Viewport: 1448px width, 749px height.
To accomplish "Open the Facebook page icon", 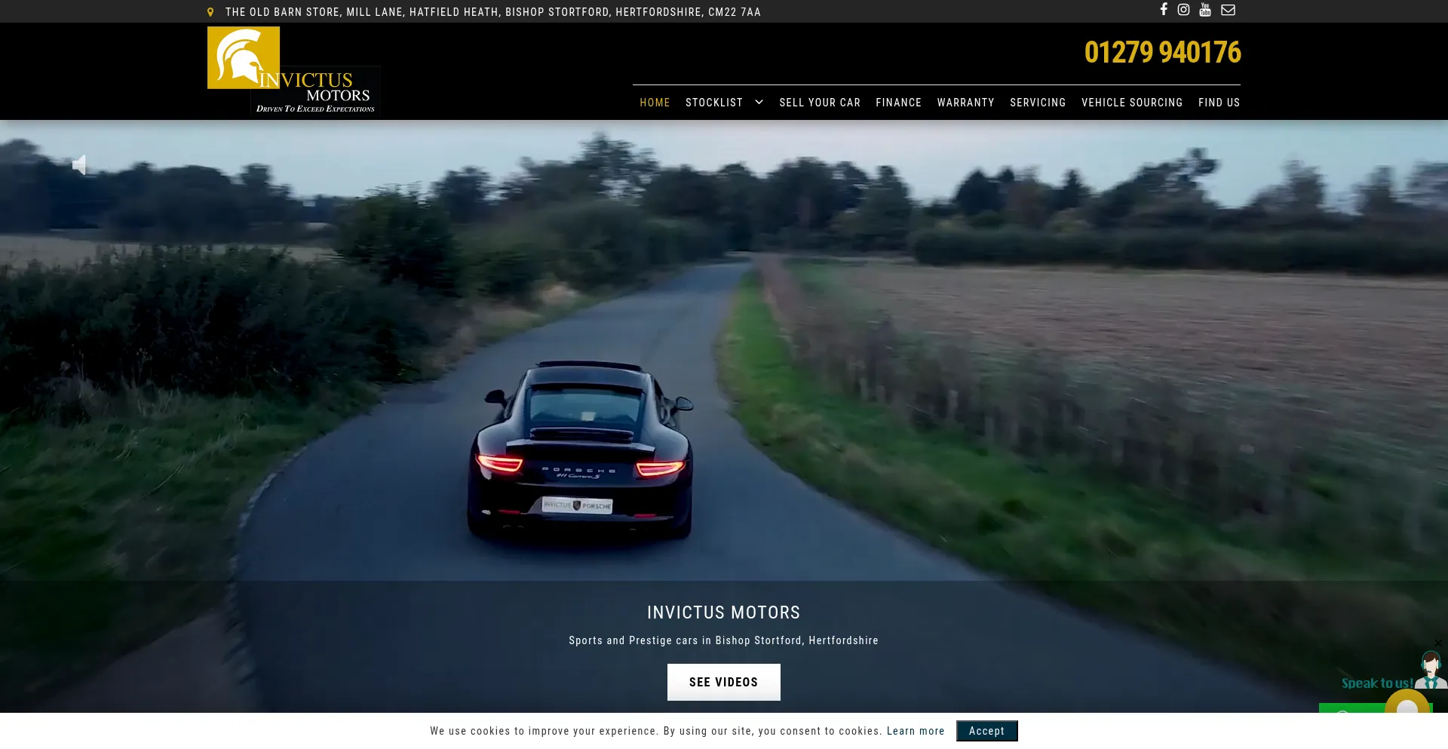I will 1164,10.
